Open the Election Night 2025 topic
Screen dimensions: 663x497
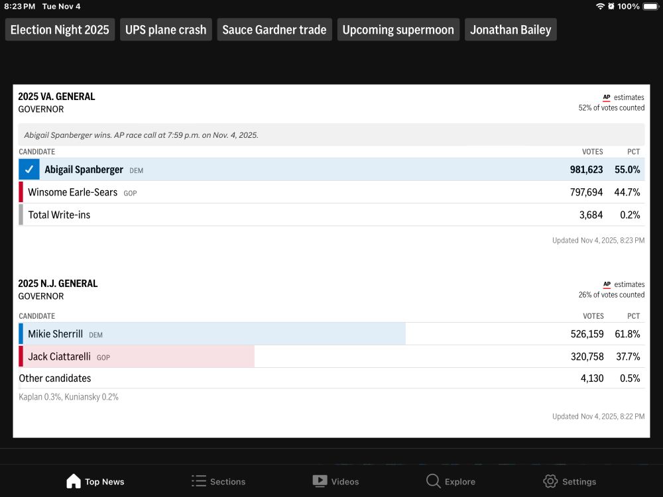pyautogui.click(x=60, y=30)
